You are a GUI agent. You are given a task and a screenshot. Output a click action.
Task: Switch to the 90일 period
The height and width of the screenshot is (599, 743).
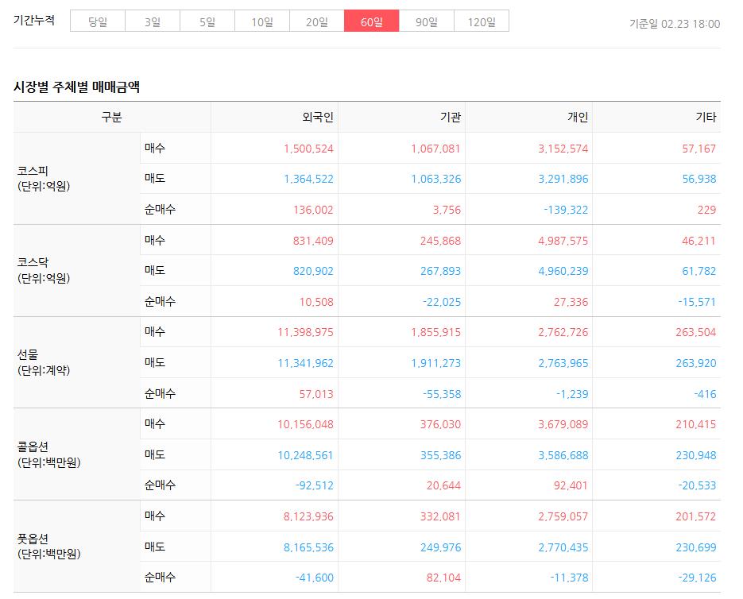(x=427, y=21)
